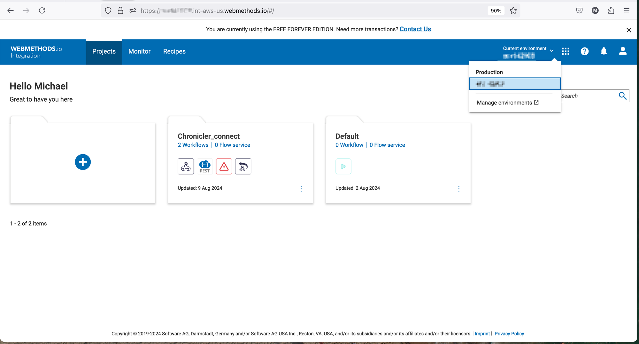View notifications via bell icon
639x344 pixels.
tap(604, 51)
